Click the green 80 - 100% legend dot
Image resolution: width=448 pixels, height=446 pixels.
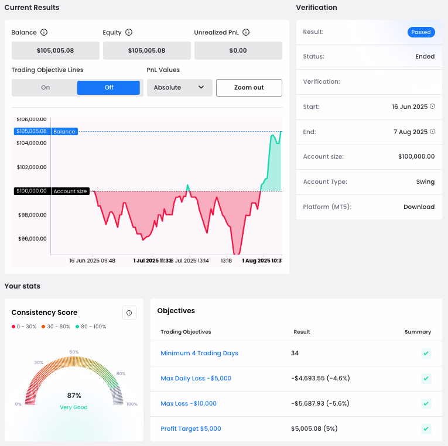point(77,327)
